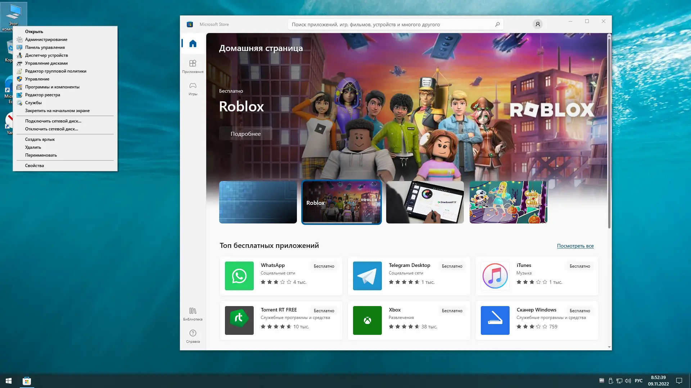Open Библиотека (Library) in the sidebar
691x388 pixels.
[x=193, y=314]
